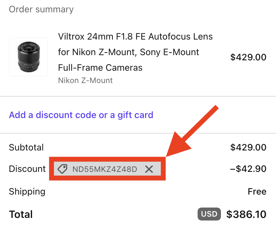276x227 pixels.
Task: Click the total amount $386.10
Action: [x=246, y=214]
